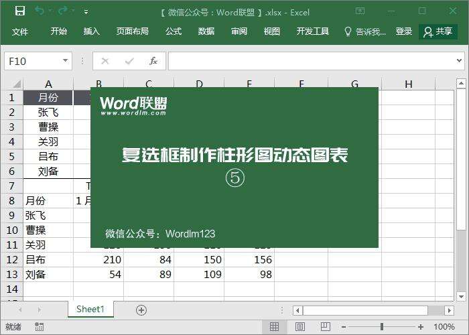The height and width of the screenshot is (335, 469).
Task: Click the 登录 (Sign in) link
Action: 404,31
